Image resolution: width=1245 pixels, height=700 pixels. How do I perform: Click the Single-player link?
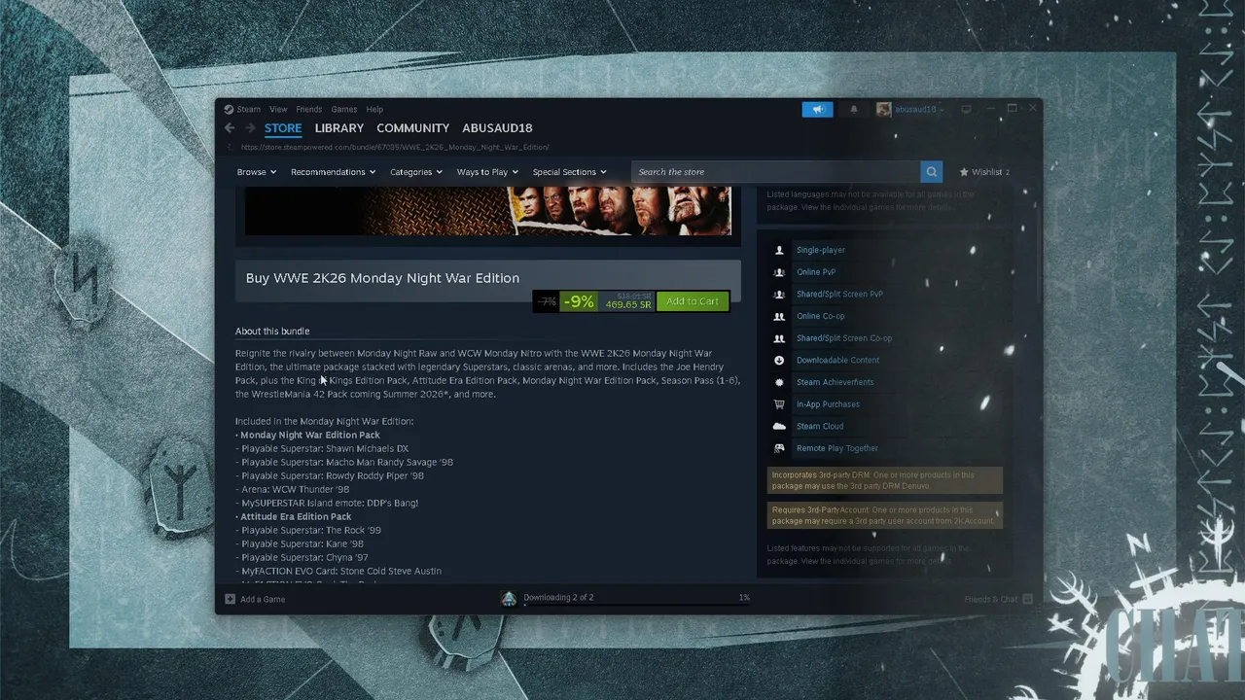click(x=821, y=250)
